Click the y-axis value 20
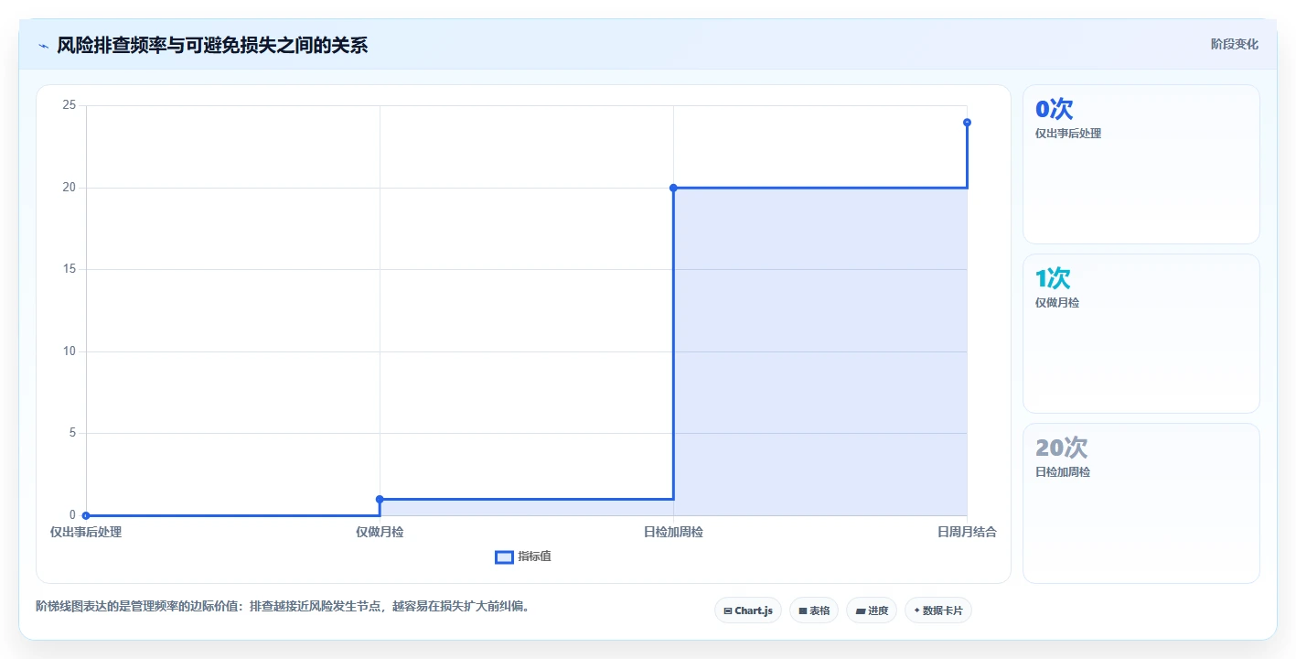The image size is (1296, 659). [69, 188]
